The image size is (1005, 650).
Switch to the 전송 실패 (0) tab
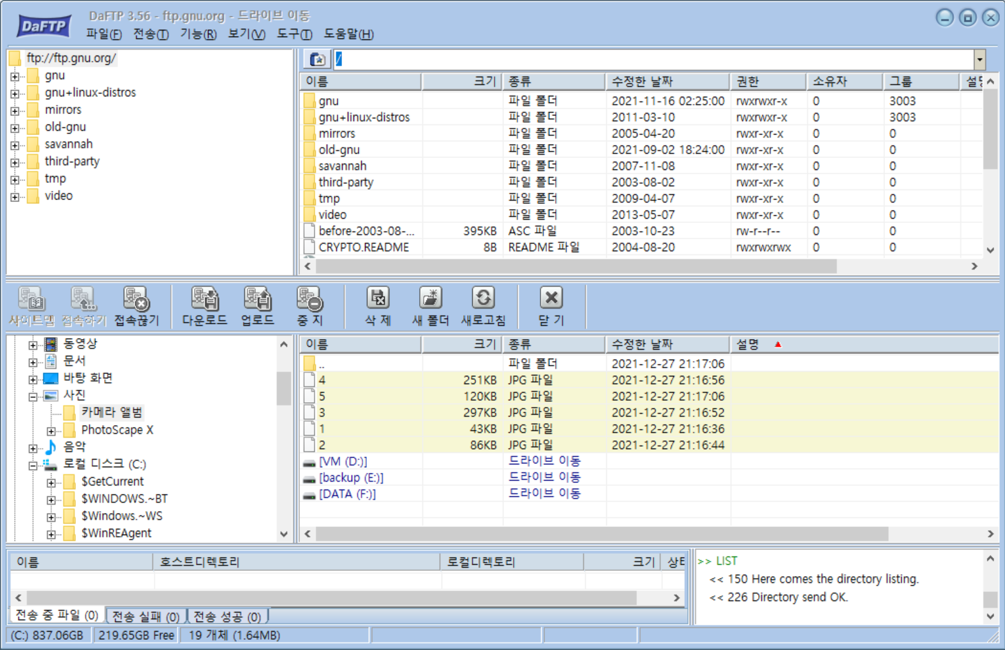(x=145, y=616)
